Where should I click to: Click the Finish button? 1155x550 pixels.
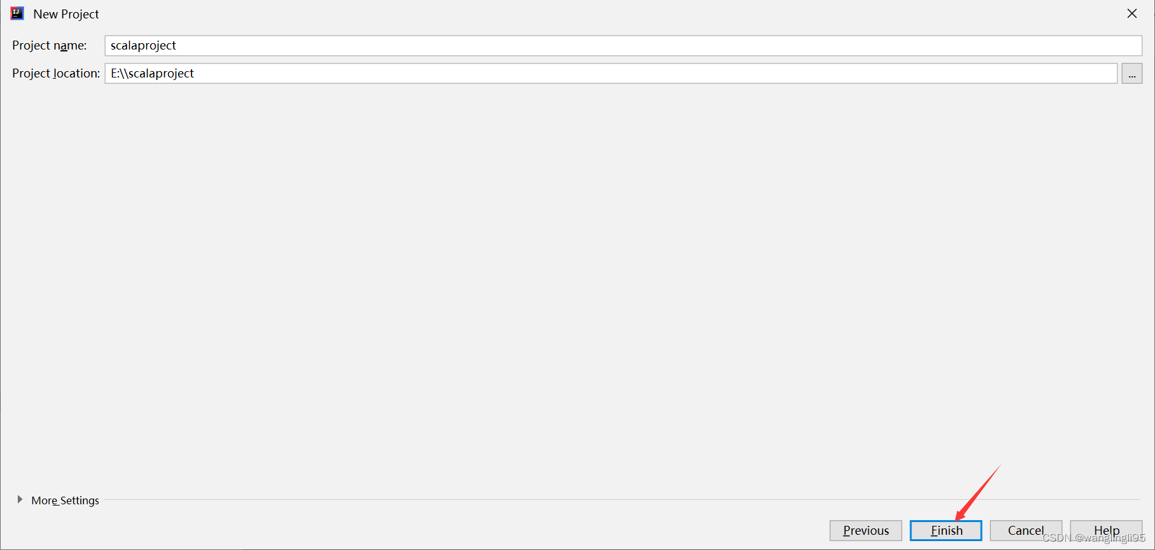click(946, 530)
